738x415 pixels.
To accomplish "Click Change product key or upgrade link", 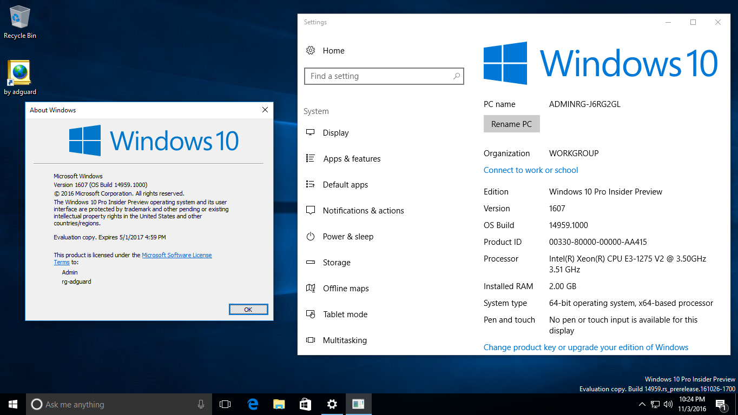I will point(586,347).
